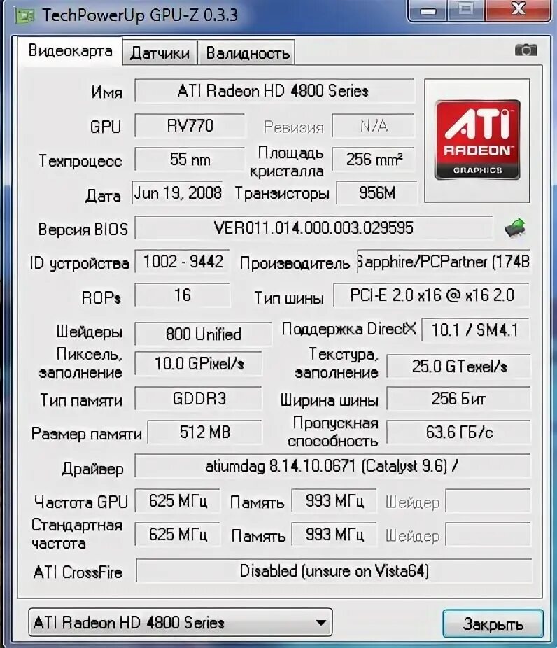Image resolution: width=557 pixels, height=648 pixels.
Task: Click GPU-Z app icon in title bar
Action: point(24,15)
